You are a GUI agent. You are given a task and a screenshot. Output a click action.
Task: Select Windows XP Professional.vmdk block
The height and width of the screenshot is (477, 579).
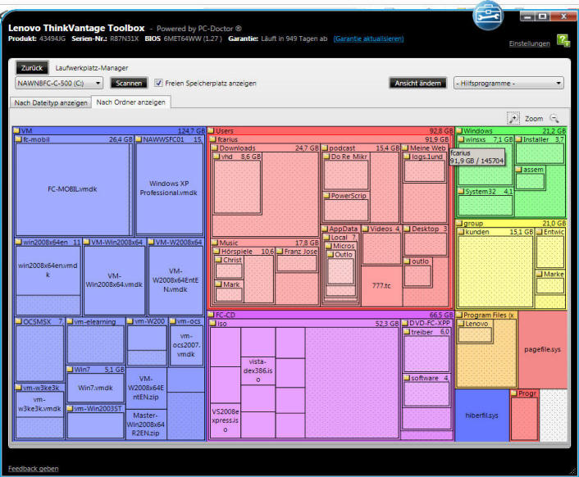tap(169, 189)
